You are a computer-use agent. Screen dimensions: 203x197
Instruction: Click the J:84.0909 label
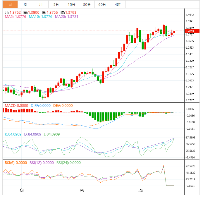click(52, 134)
